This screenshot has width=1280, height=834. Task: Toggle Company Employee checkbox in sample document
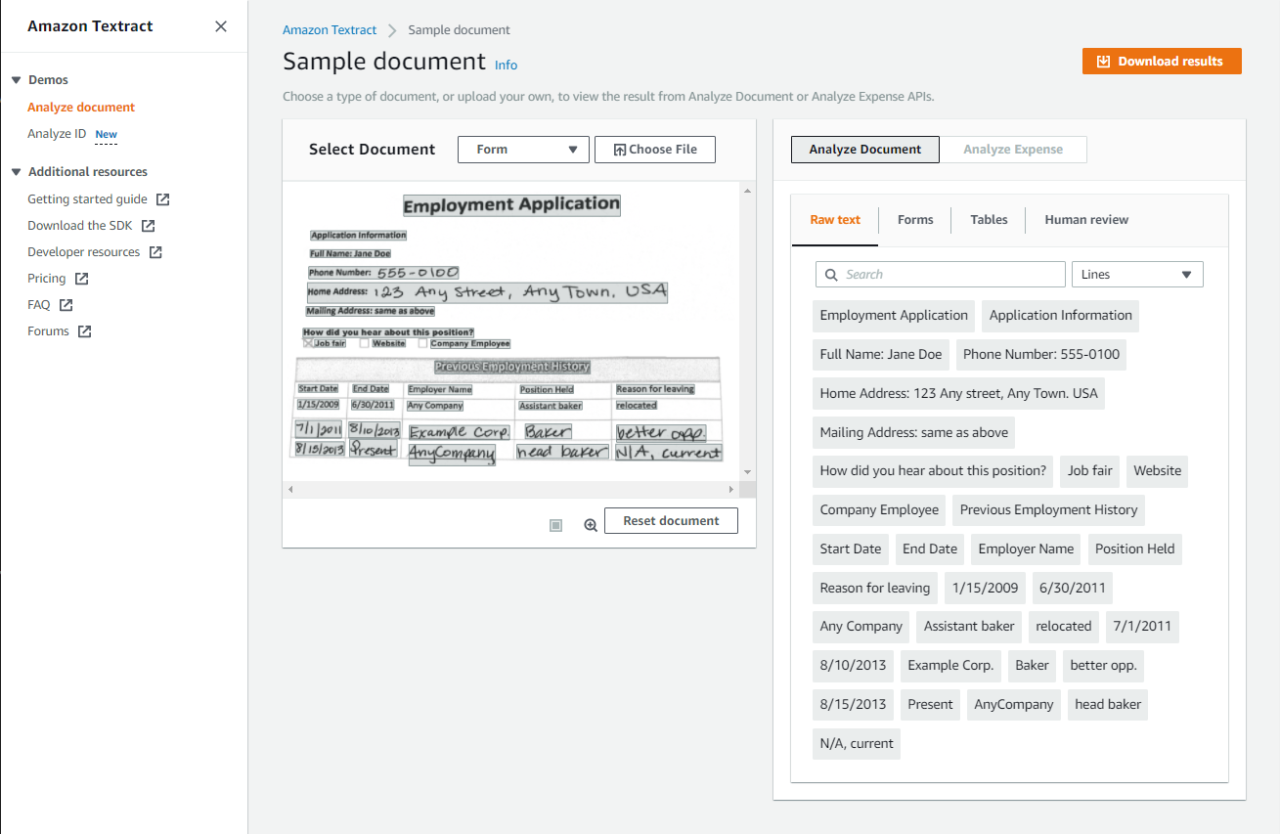(x=422, y=343)
